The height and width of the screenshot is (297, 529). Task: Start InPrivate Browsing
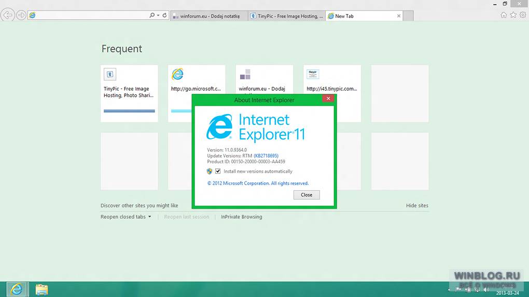click(242, 217)
